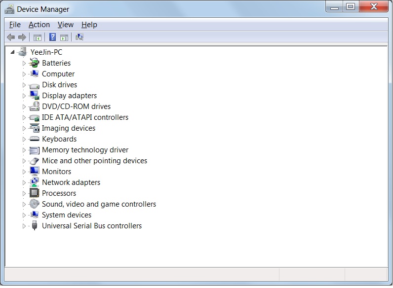Screen dimensions: 393x288
Task: Expand the Monitors node
Action: pyautogui.click(x=24, y=172)
